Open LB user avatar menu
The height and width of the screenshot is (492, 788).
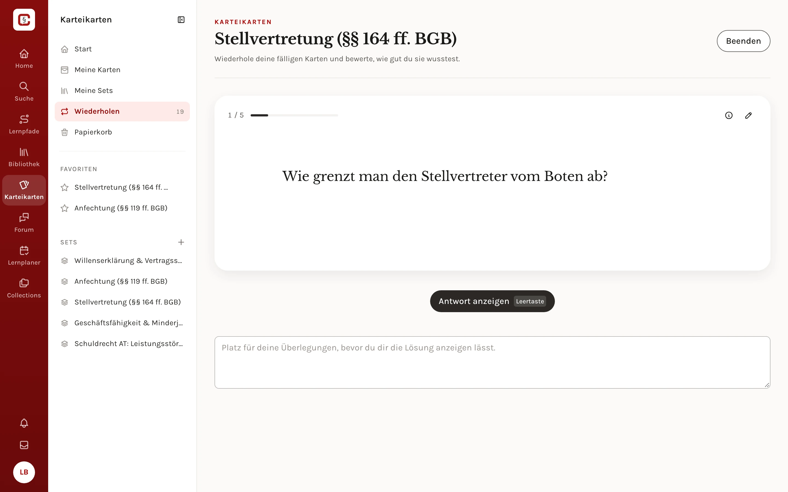click(x=24, y=472)
